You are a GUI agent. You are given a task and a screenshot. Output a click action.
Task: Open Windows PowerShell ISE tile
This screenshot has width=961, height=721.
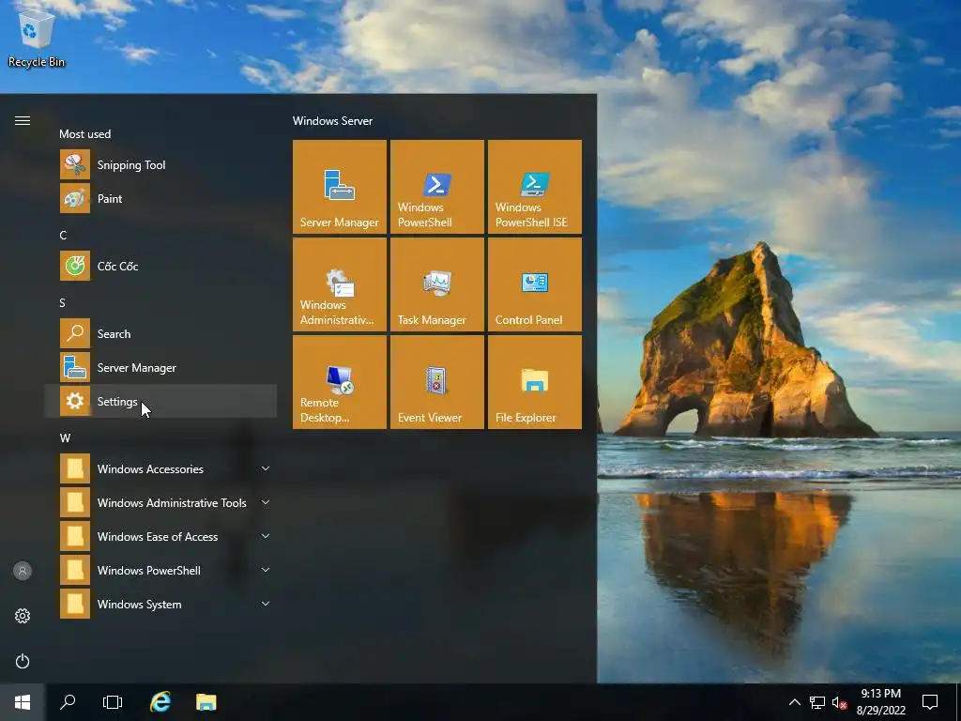534,187
